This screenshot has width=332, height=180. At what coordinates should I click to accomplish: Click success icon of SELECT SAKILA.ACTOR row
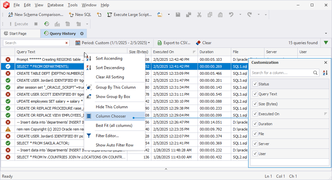[8, 143]
